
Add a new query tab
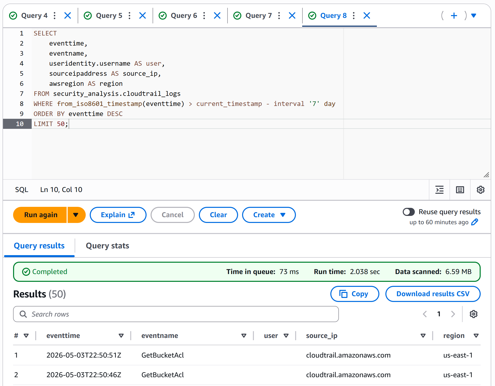454,16
